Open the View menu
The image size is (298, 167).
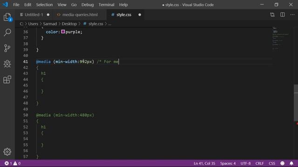tap(62, 5)
